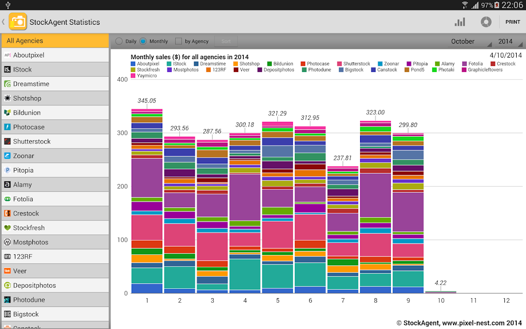Screen dimensions: 526x329
Task: Open the October month dropdown
Action: [471, 41]
